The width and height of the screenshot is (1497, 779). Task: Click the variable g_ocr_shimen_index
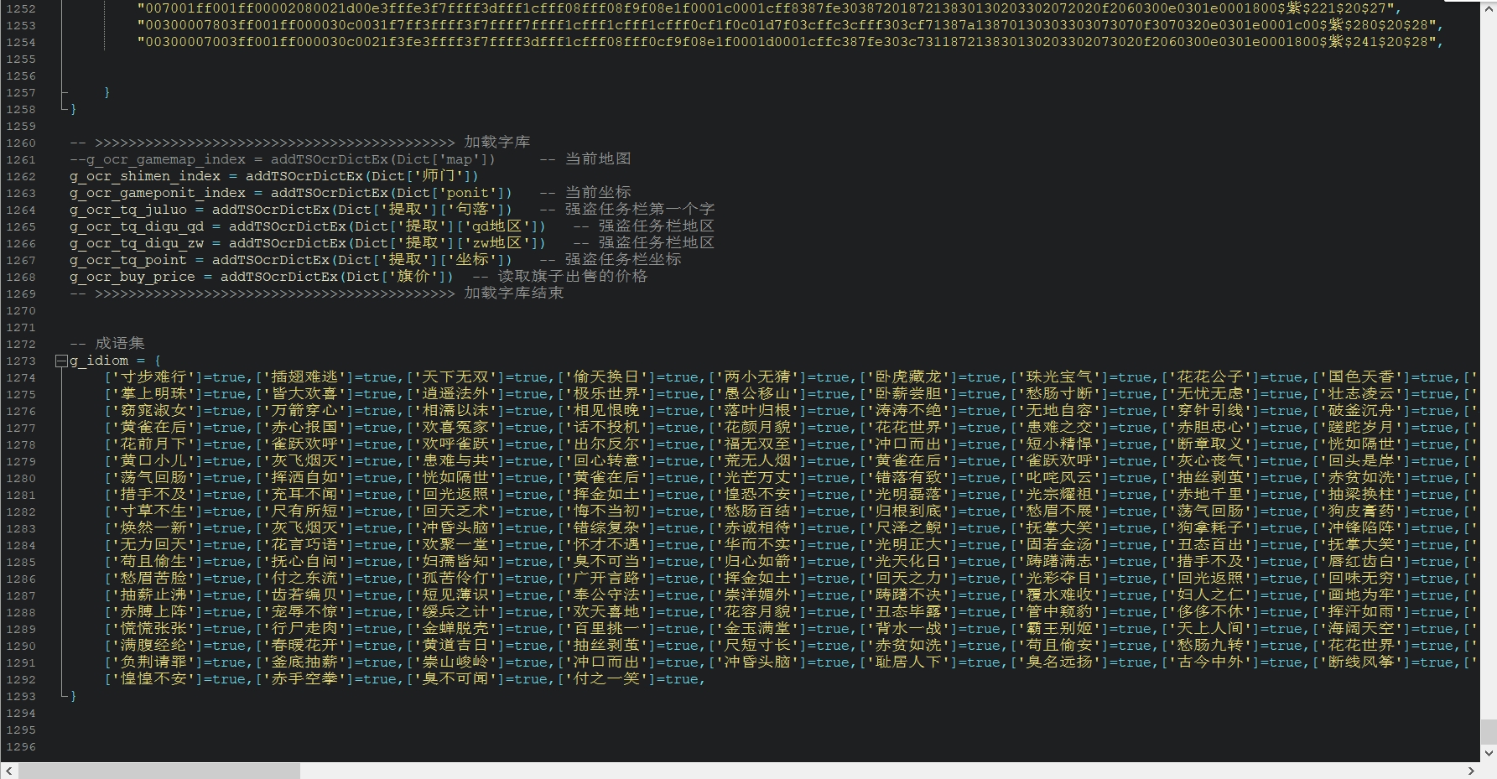point(145,176)
